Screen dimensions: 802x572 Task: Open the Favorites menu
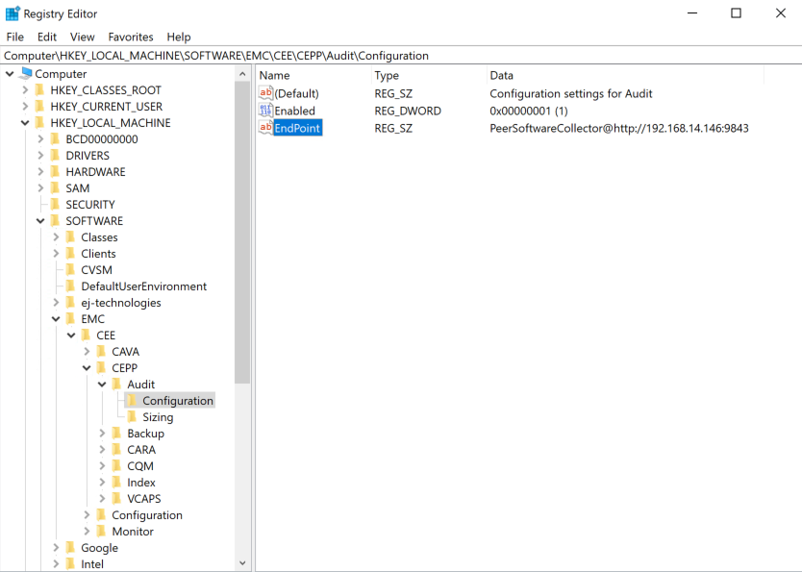130,37
